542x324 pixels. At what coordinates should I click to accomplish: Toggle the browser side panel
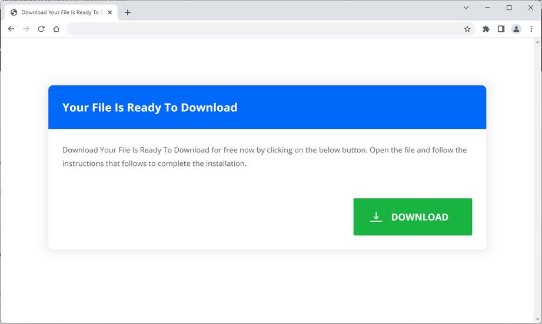501,29
